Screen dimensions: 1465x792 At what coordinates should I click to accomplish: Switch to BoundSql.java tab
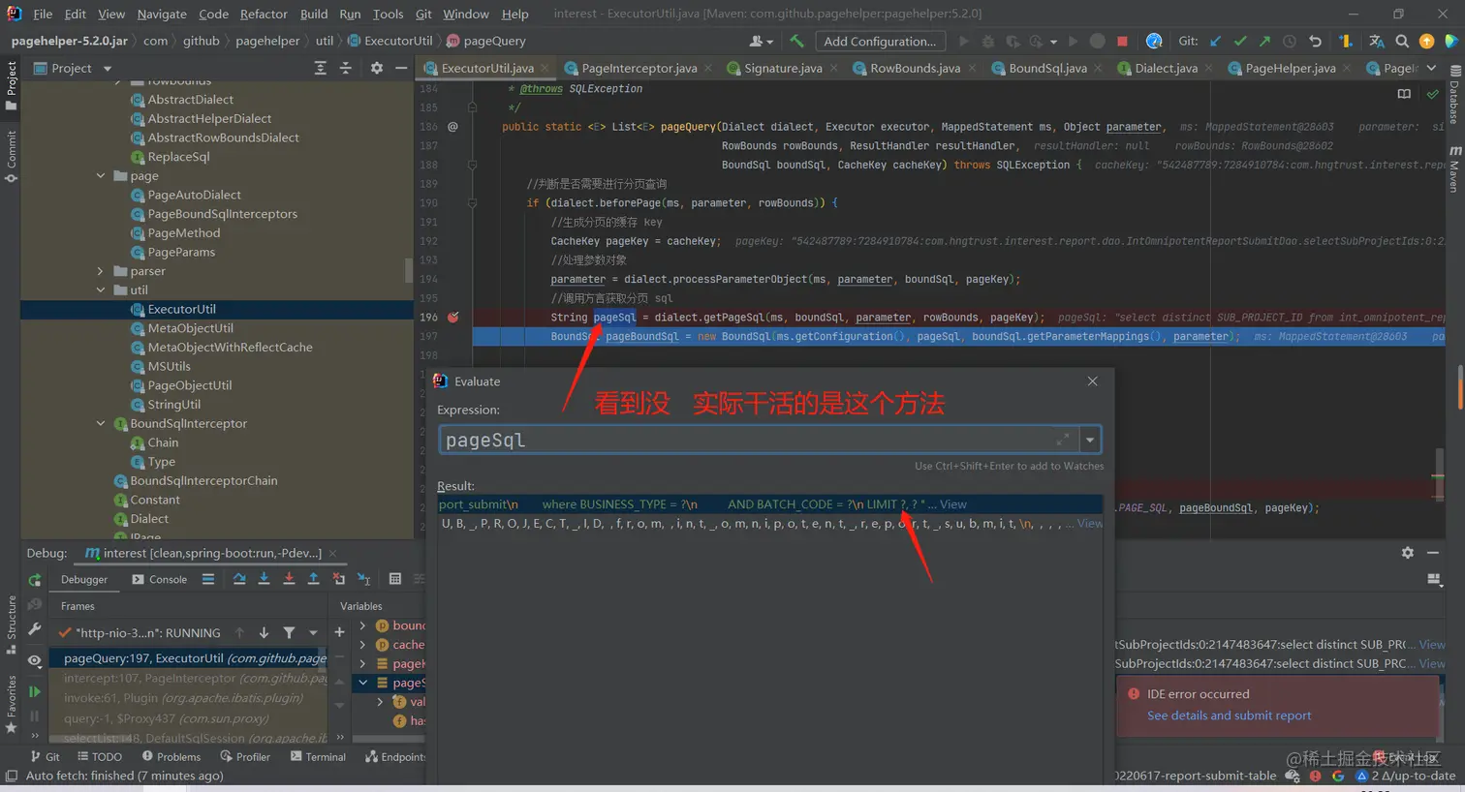point(1046,68)
